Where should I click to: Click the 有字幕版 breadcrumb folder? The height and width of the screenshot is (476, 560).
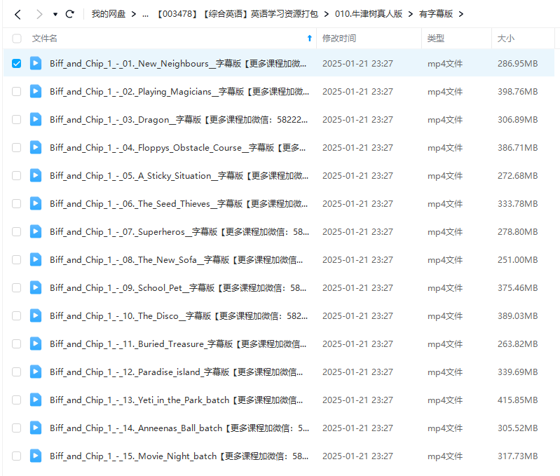coord(436,14)
